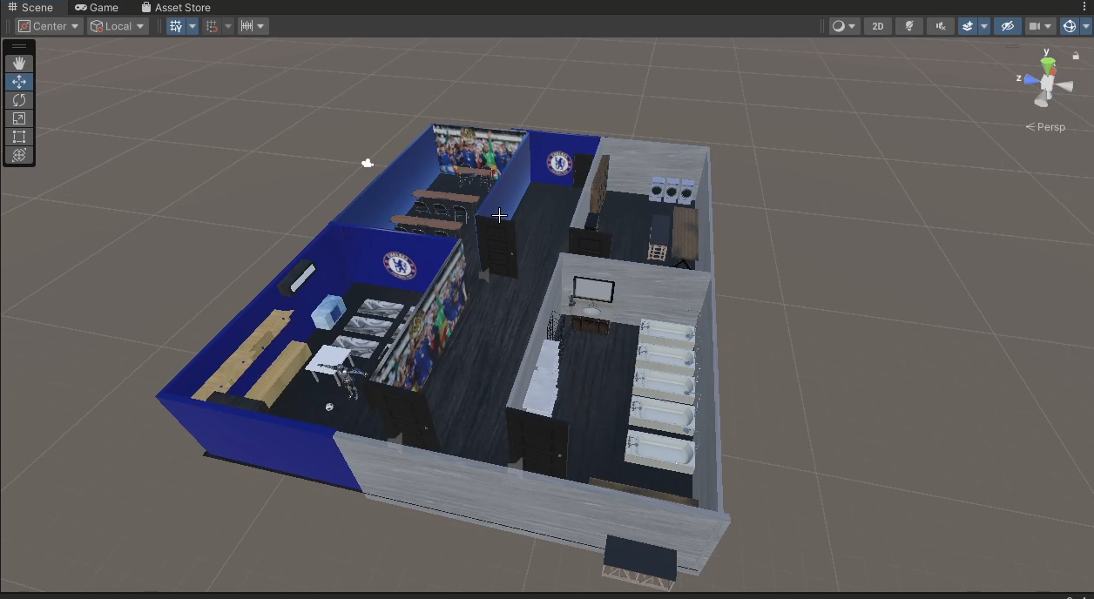
Task: Open the scene camera settings dropdown
Action: [1040, 26]
